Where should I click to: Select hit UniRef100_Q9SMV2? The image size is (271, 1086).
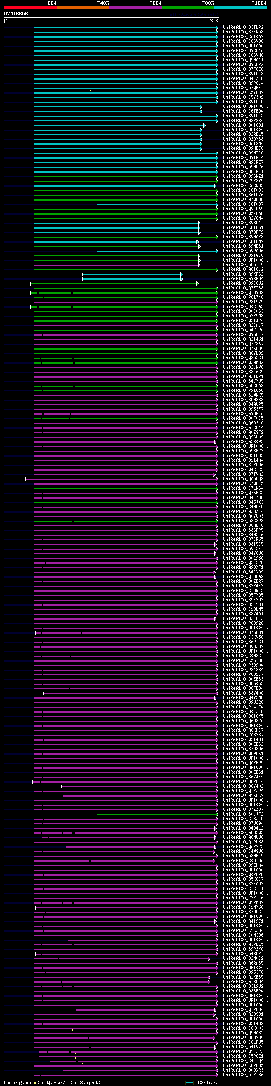243,65
